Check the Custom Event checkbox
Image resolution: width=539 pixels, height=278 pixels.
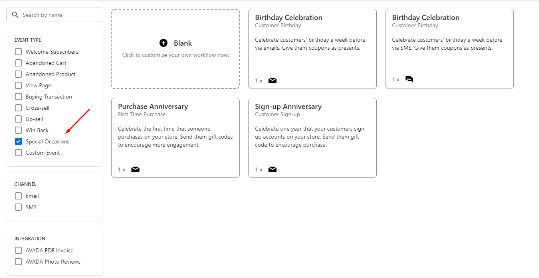pos(18,153)
